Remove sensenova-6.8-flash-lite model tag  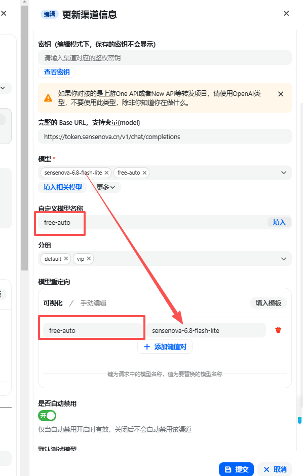pos(106,173)
